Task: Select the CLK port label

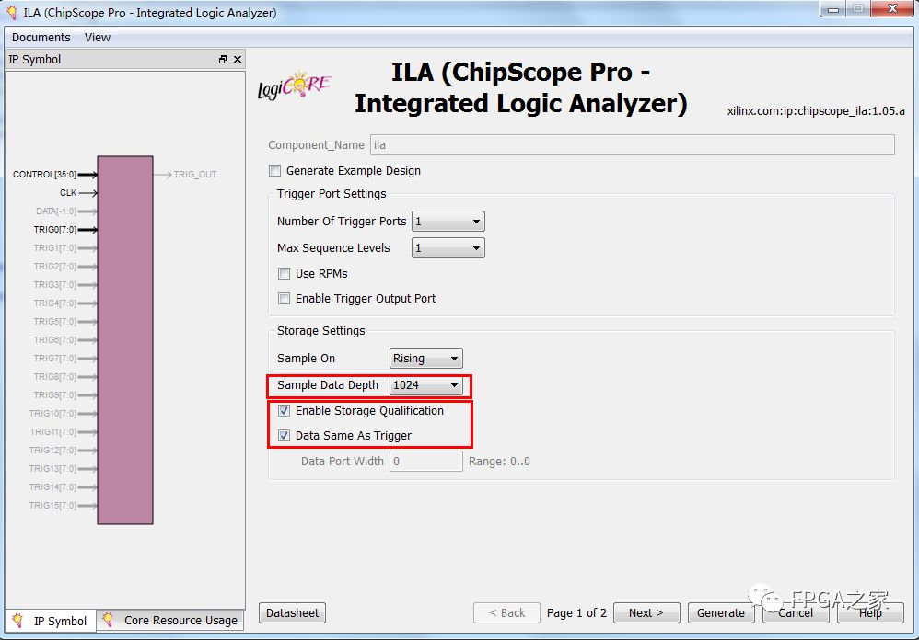Action: coord(68,192)
